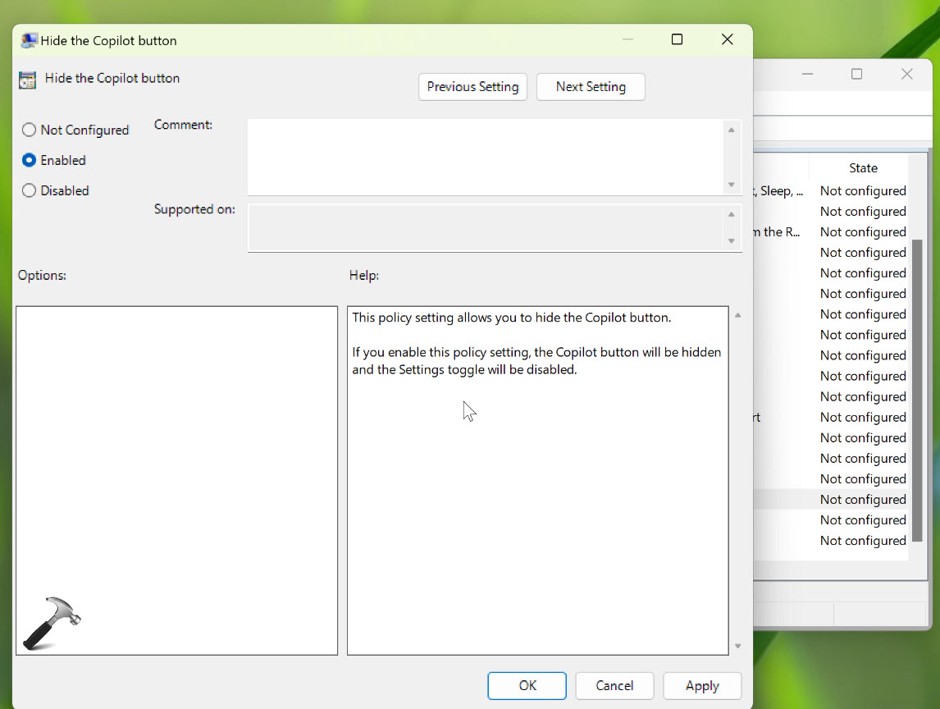Click the Next Setting button
940x709 pixels.
[x=591, y=86]
